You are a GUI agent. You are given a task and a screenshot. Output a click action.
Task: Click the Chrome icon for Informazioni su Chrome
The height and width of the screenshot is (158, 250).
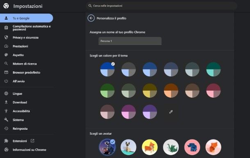point(6,149)
